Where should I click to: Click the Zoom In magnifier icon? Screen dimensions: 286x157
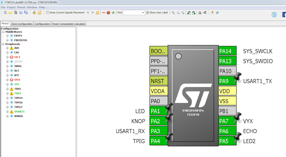[x=173, y=12]
